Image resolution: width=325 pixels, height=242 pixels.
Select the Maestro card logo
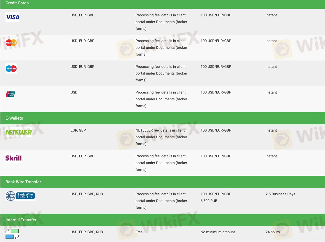point(11,69)
